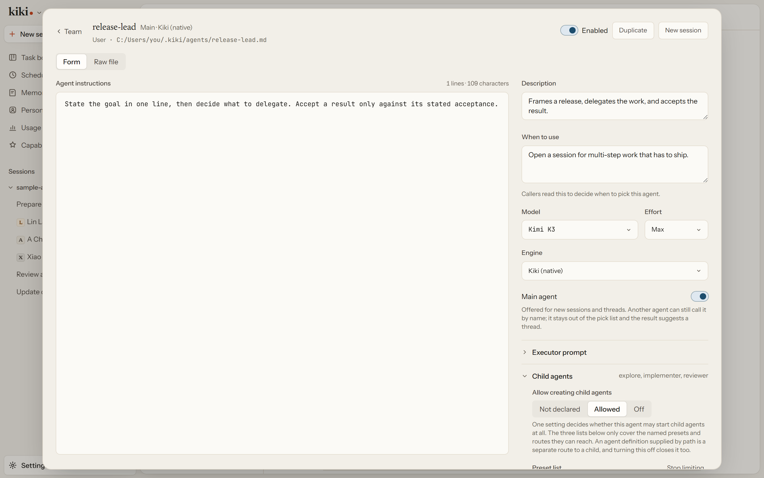Click the When to use text field

[614, 164]
